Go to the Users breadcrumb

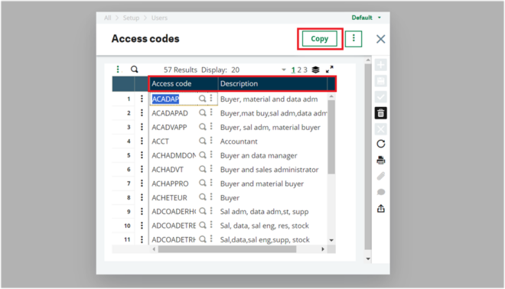(x=159, y=18)
